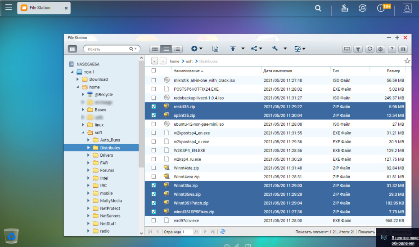Open File Station settings gear
The width and height of the screenshot is (419, 247).
coord(381,49)
